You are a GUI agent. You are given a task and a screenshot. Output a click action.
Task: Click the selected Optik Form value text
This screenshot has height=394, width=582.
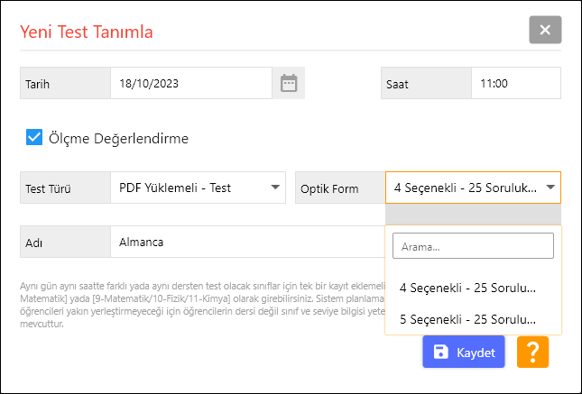click(465, 188)
